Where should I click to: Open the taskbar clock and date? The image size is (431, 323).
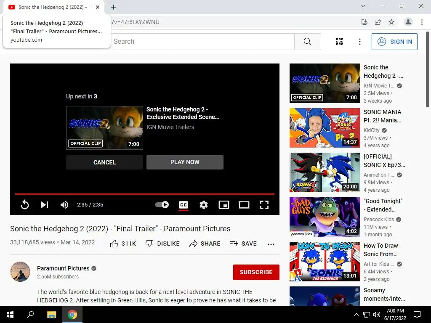(395, 315)
